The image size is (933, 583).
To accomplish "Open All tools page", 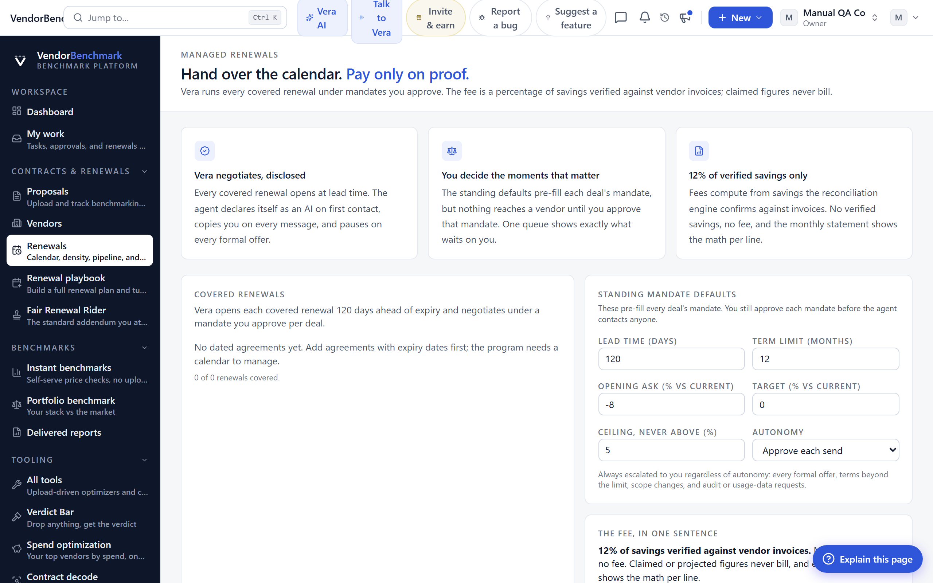I will tap(80, 485).
